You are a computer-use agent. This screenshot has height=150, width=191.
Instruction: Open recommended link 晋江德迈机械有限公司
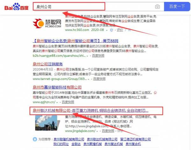(x=136, y=139)
